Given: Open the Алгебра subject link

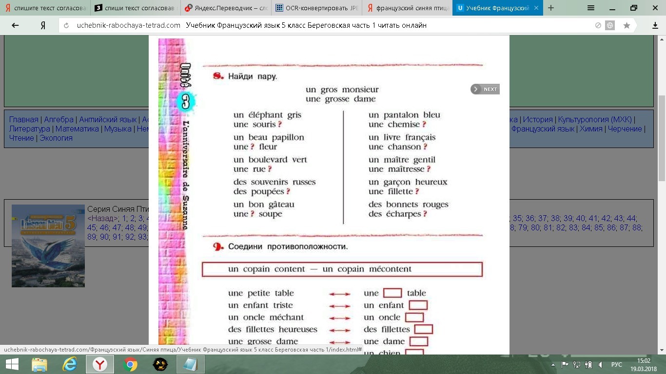Looking at the screenshot, I should click(59, 119).
